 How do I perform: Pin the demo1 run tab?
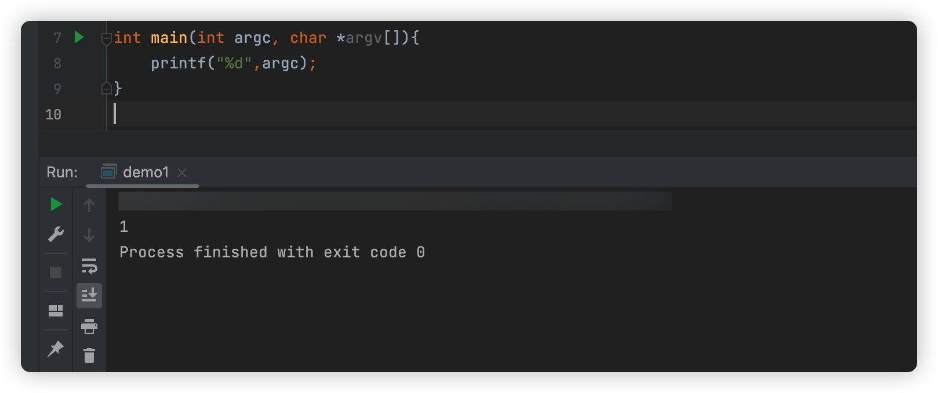coord(56,349)
